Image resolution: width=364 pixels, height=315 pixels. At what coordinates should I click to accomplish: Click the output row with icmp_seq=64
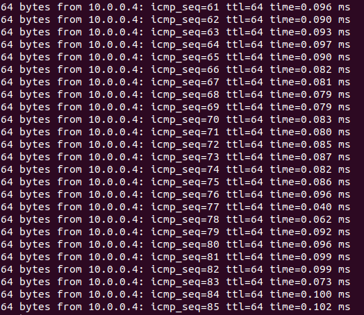pos(175,44)
